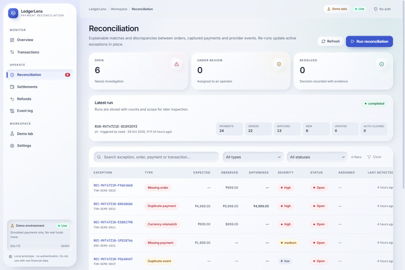Screen dimensions: 405x270
Task: Click the Type column header
Action: 149,172
